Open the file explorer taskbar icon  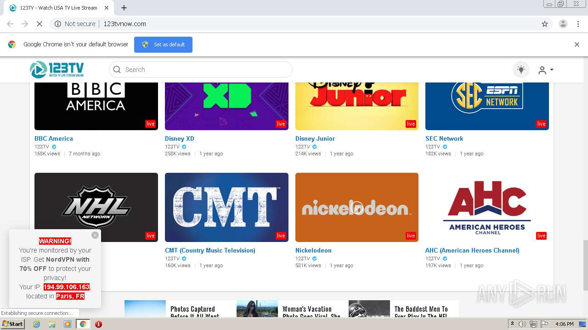[52, 324]
